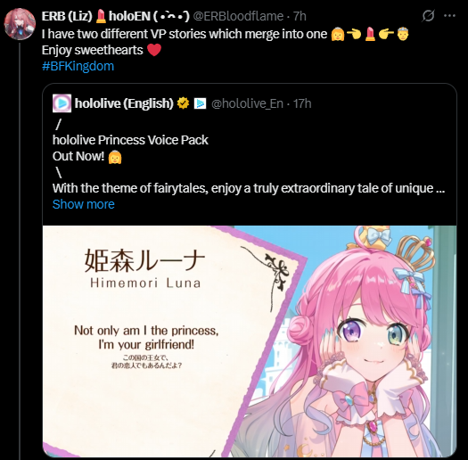Expand quoted post with Show more
Viewport: 468px width, 460px height.
point(84,204)
